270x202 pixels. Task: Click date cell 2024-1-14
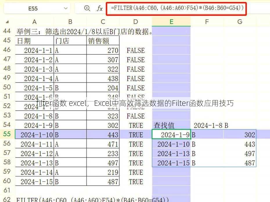coord(35,172)
